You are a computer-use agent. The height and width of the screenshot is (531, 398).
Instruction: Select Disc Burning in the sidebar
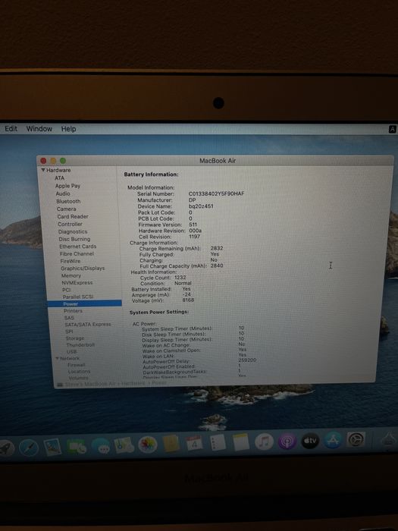click(x=74, y=239)
